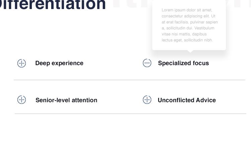The width and height of the screenshot is (251, 167).
Task: Expand the Senior-level attention plus icon
Action: [x=22, y=100]
